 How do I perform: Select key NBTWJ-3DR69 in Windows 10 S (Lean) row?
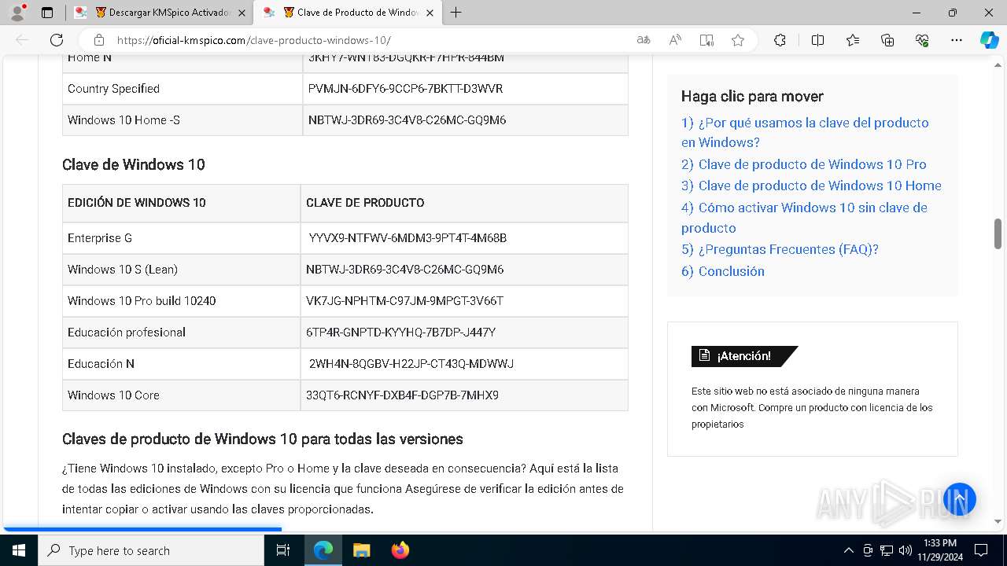[404, 270]
